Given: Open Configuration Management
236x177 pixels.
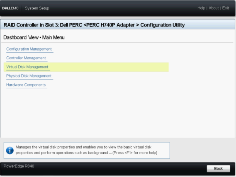Looking at the screenshot, I should (x=29, y=49).
